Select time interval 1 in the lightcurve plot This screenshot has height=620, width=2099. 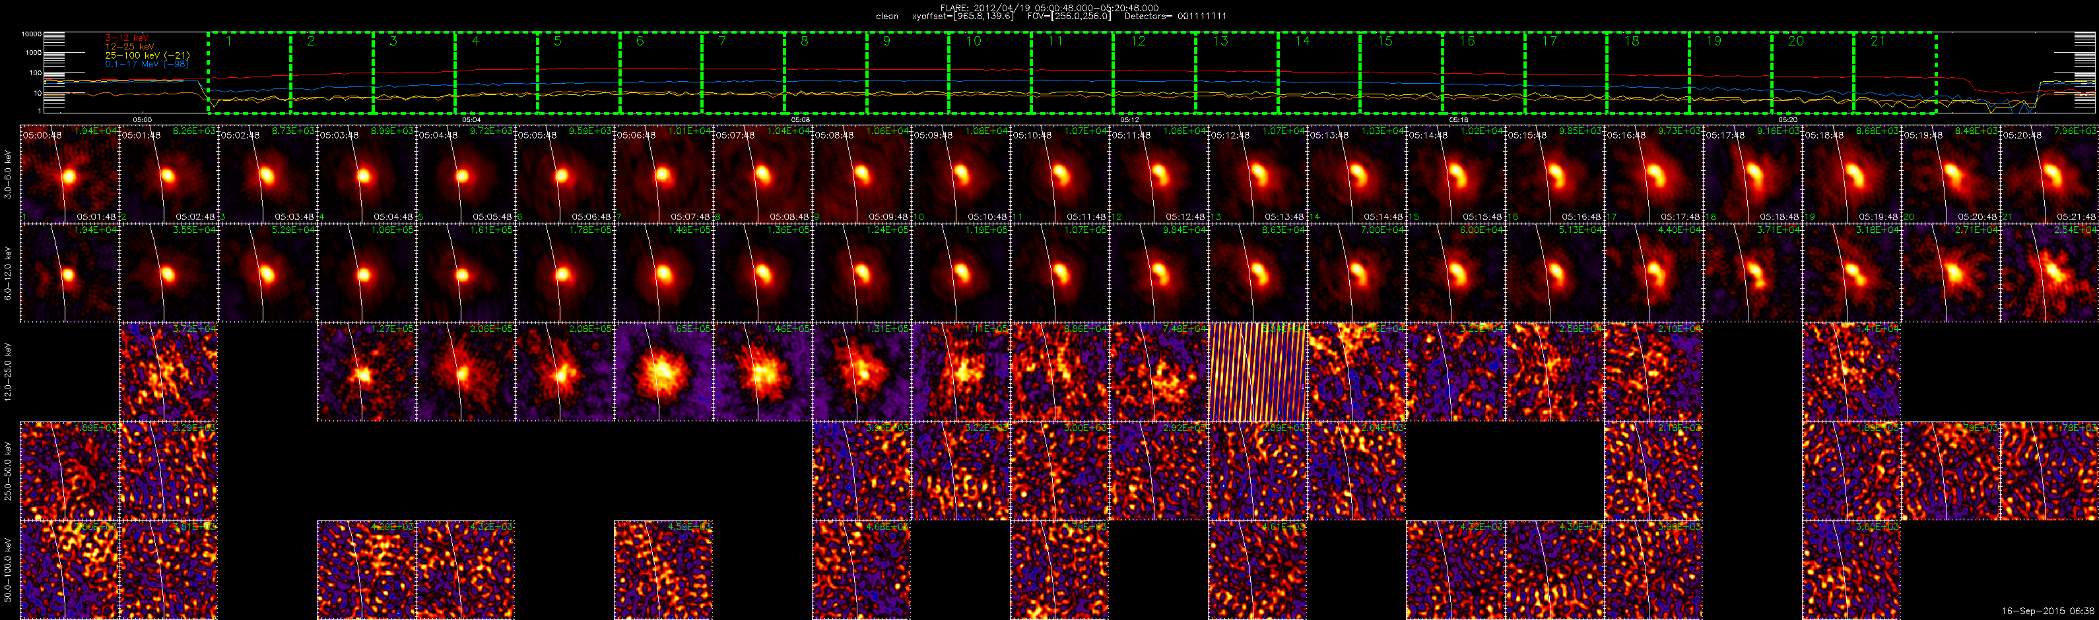pyautogui.click(x=250, y=73)
